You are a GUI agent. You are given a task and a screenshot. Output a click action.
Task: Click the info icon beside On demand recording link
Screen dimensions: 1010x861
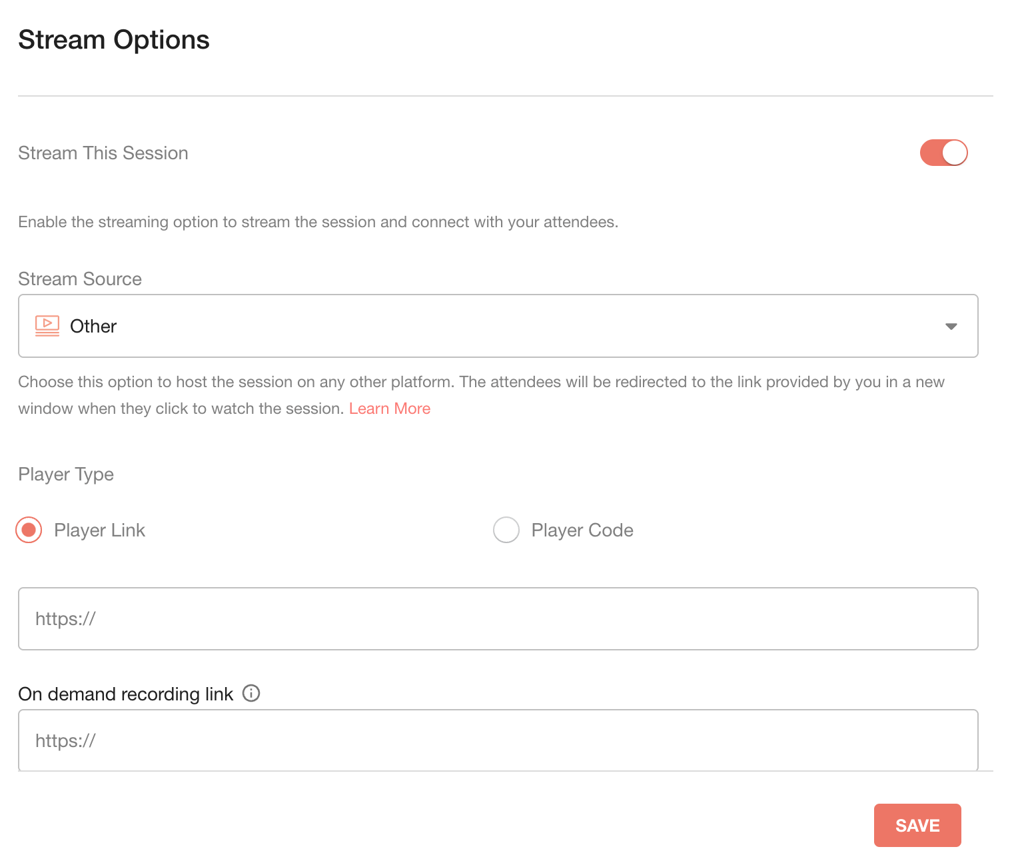pyautogui.click(x=251, y=693)
